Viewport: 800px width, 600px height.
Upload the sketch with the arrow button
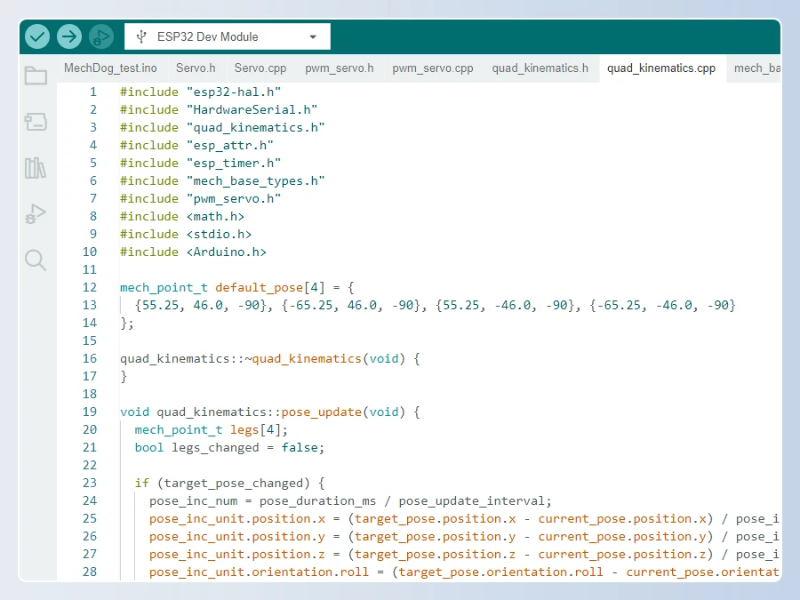click(x=69, y=36)
